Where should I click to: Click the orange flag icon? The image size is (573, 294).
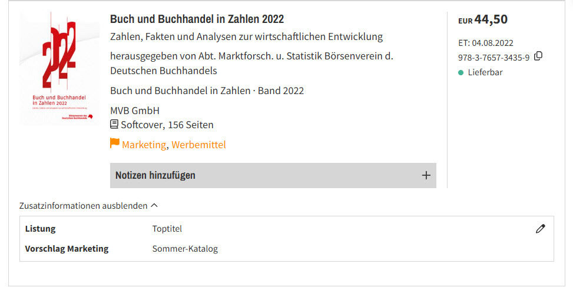click(115, 143)
